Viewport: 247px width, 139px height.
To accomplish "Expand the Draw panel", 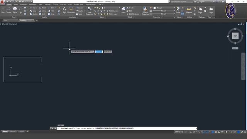I will [x=15, y=17].
